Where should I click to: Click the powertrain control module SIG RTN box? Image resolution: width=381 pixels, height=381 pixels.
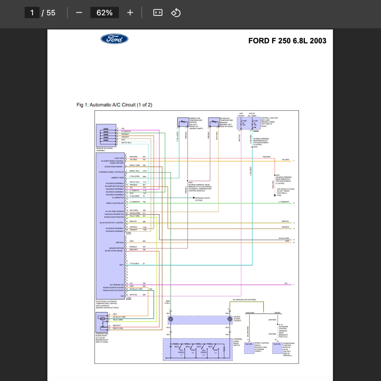click(277, 348)
